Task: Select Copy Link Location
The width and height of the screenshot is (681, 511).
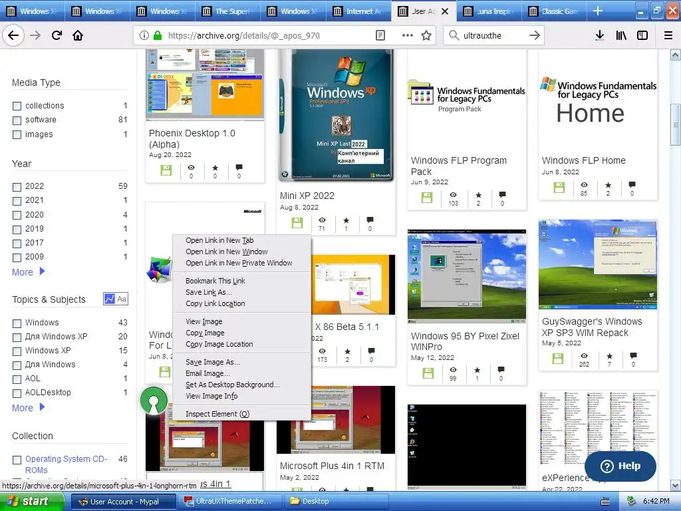Action: pyautogui.click(x=242, y=303)
